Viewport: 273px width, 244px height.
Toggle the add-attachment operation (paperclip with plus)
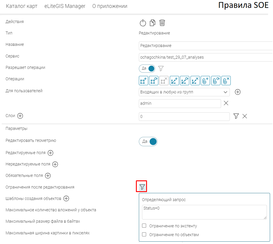206,81
